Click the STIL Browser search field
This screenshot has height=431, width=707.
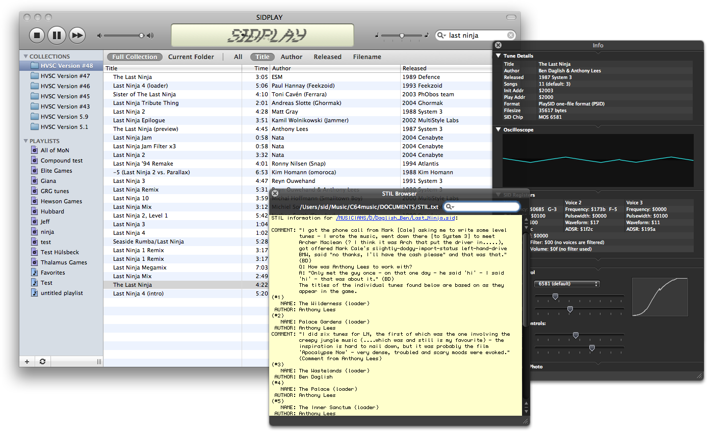click(x=481, y=206)
